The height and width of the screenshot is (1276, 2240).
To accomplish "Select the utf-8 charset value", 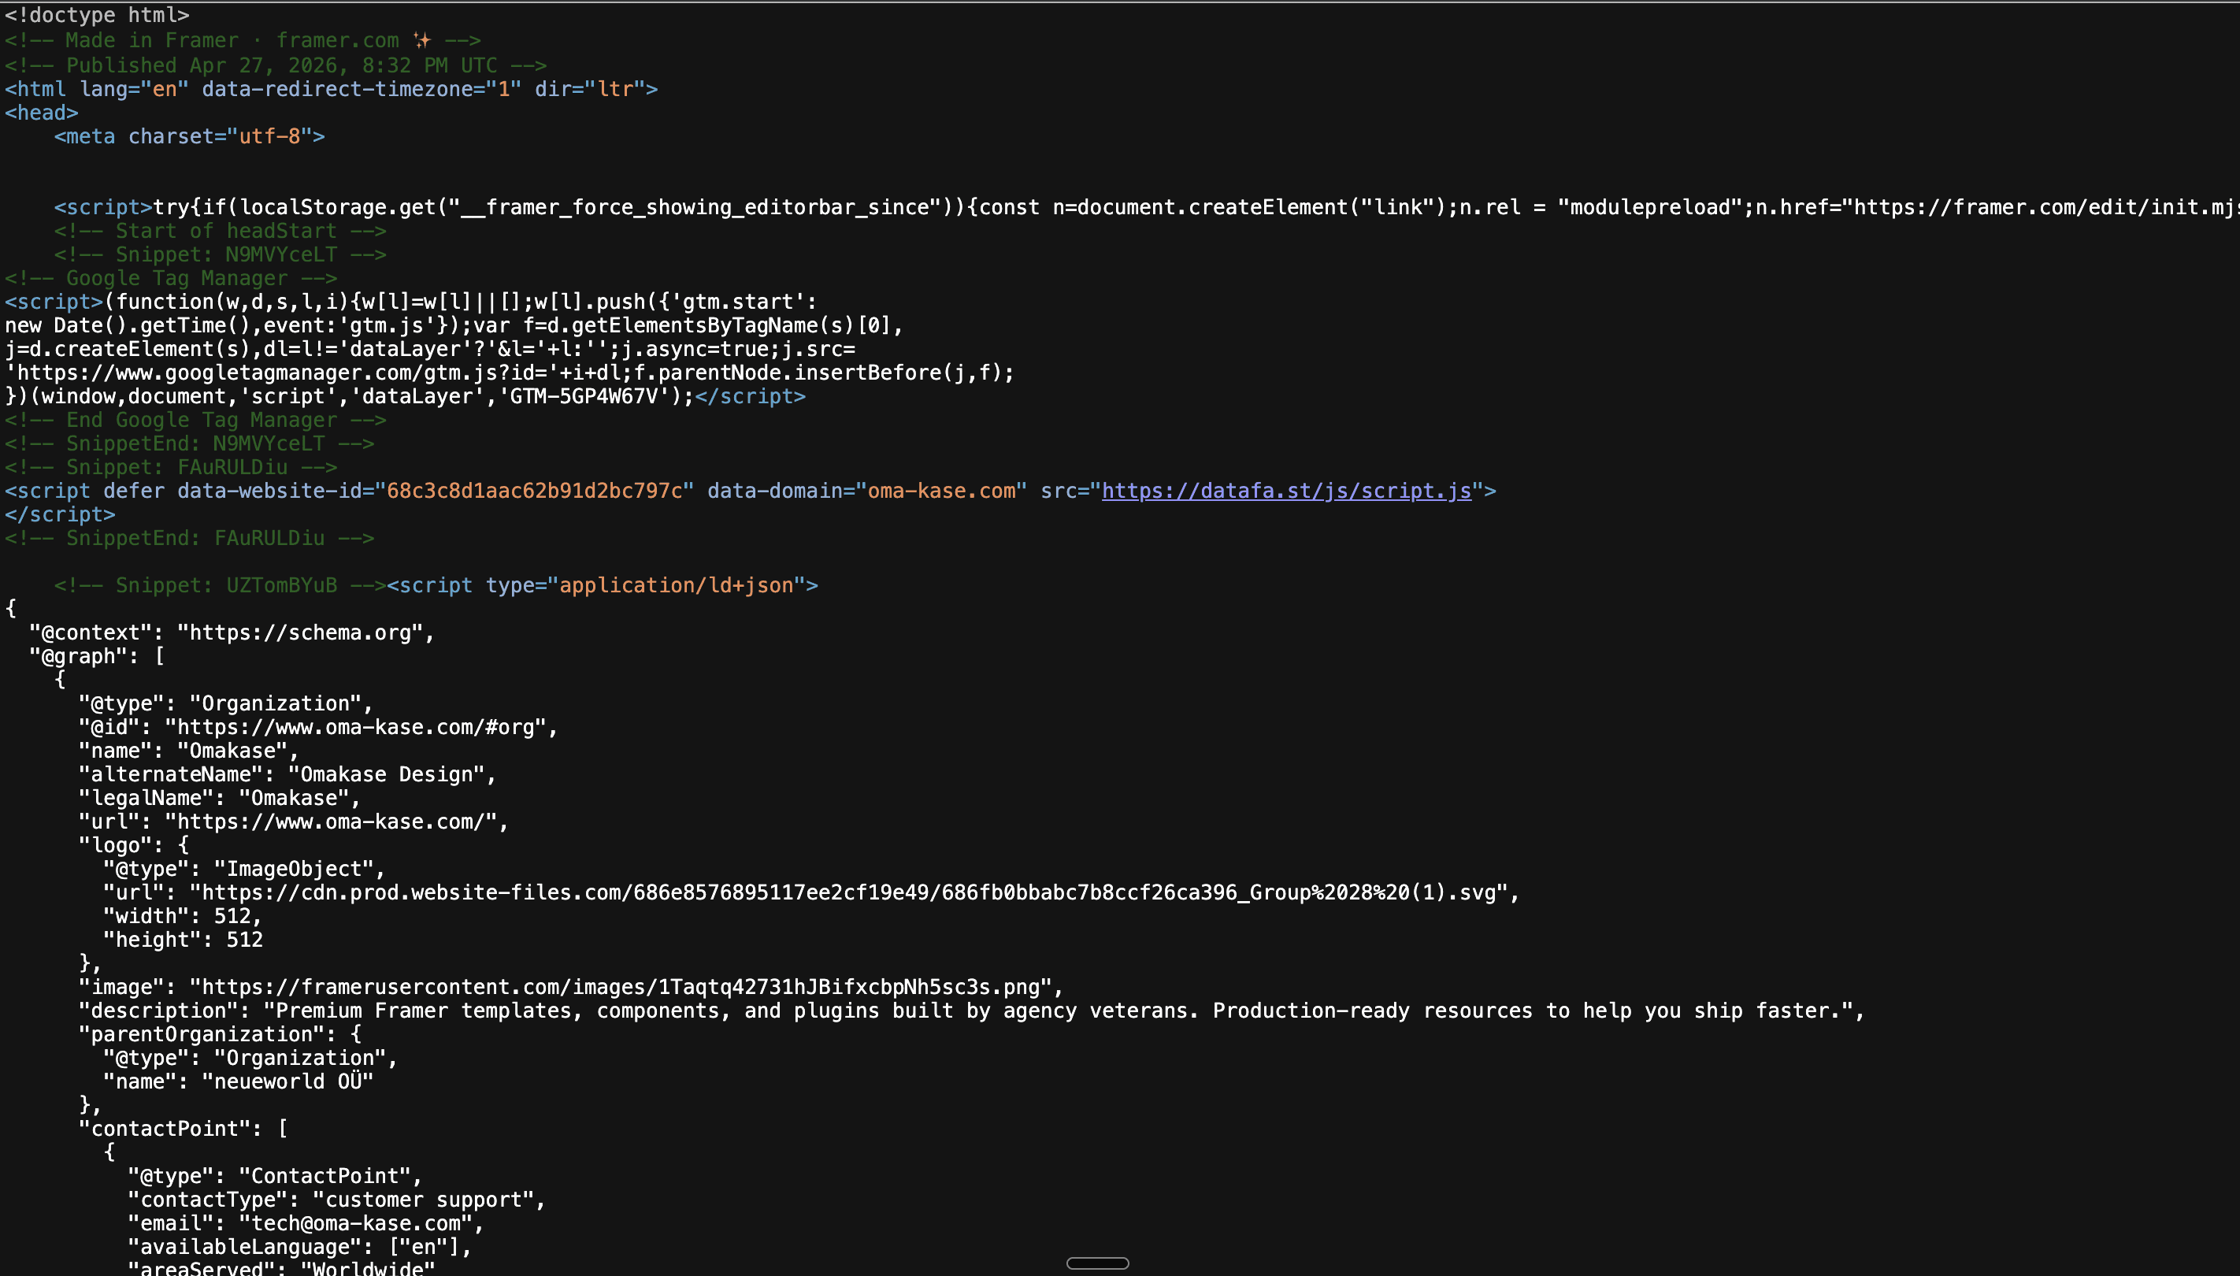I will 272,135.
